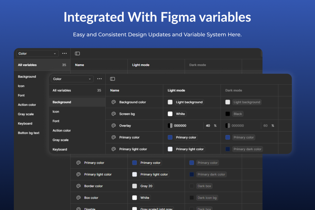Image resolution: width=315 pixels, height=210 pixels.
Task: Click White alias chip of Screen bg
Action: 180,114
